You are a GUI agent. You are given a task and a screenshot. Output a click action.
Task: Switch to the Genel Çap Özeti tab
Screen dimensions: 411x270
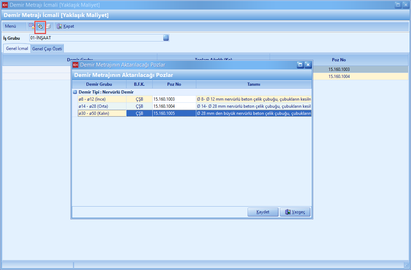47,49
